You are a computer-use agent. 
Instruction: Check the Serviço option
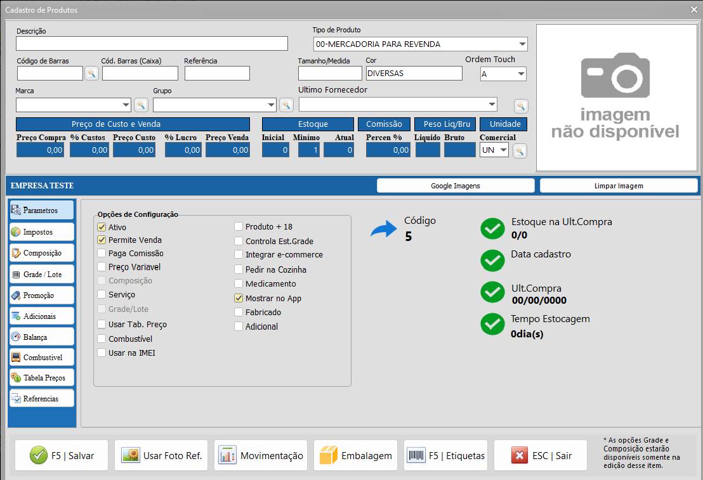102,294
